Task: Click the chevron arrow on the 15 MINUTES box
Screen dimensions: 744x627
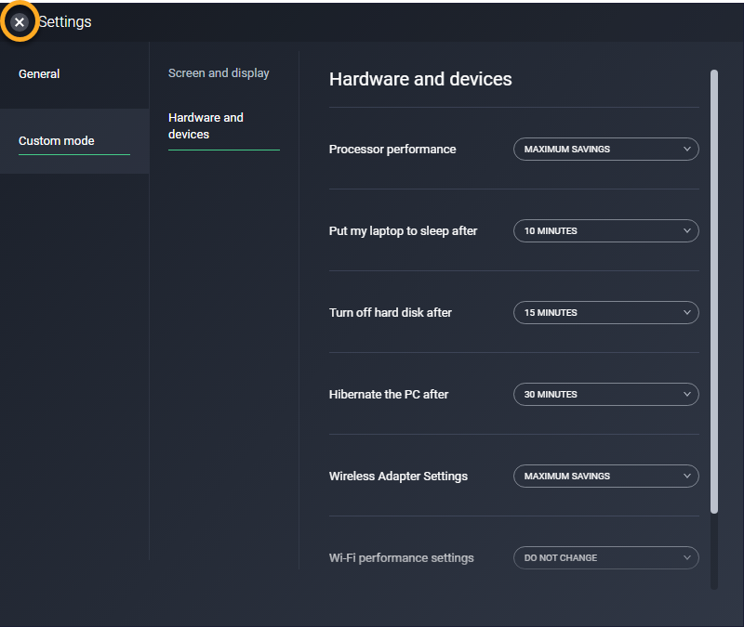Action: coord(686,313)
